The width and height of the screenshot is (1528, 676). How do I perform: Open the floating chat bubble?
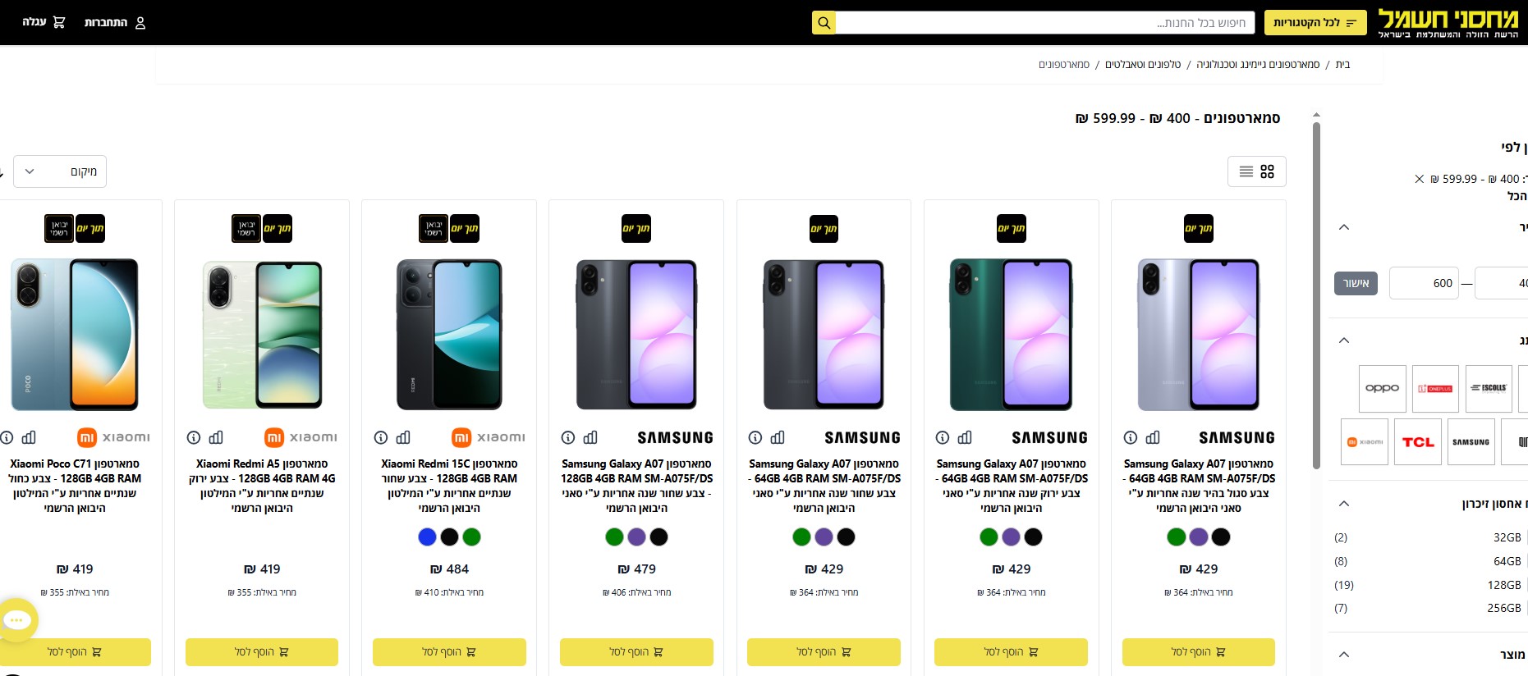pyautogui.click(x=18, y=620)
